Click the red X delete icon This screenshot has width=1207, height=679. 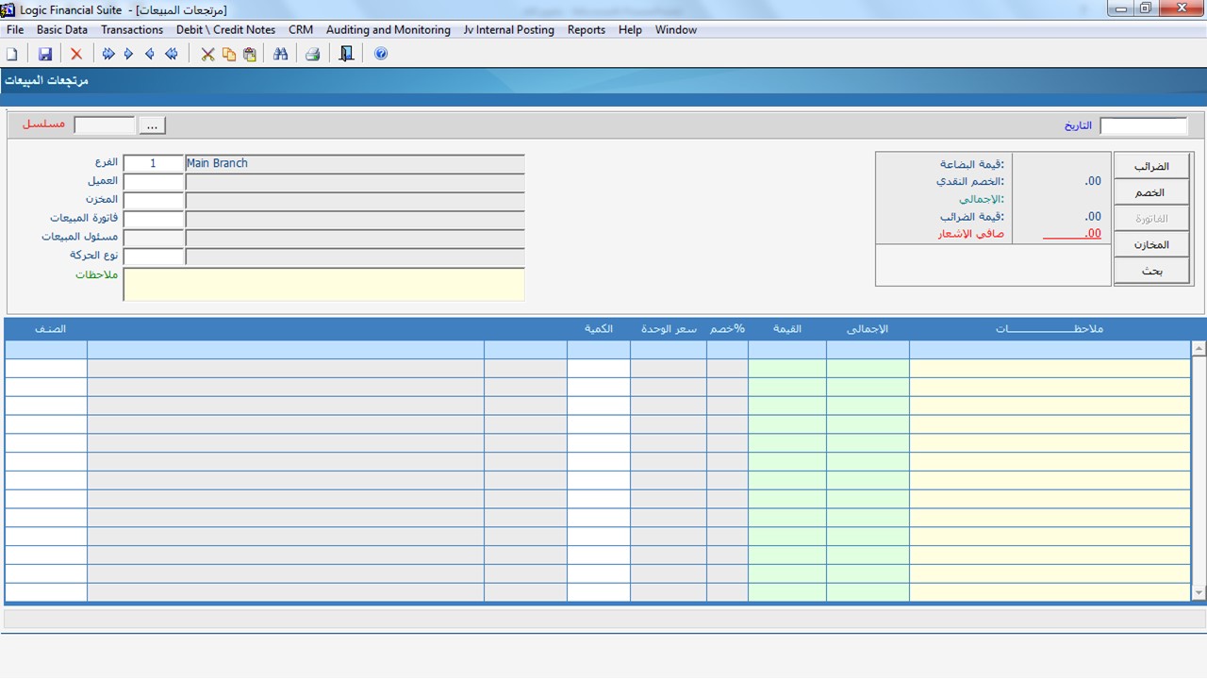pyautogui.click(x=76, y=54)
